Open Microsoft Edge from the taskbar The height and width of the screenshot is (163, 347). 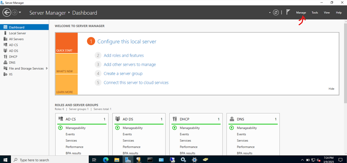[106, 160]
